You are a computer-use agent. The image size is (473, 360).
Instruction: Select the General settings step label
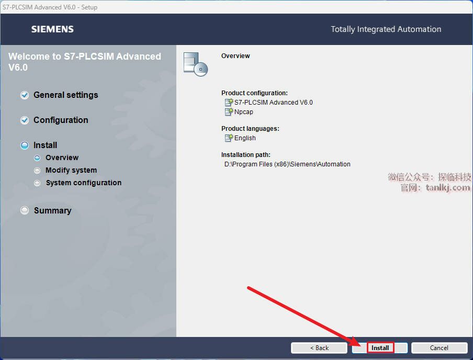[x=66, y=95]
